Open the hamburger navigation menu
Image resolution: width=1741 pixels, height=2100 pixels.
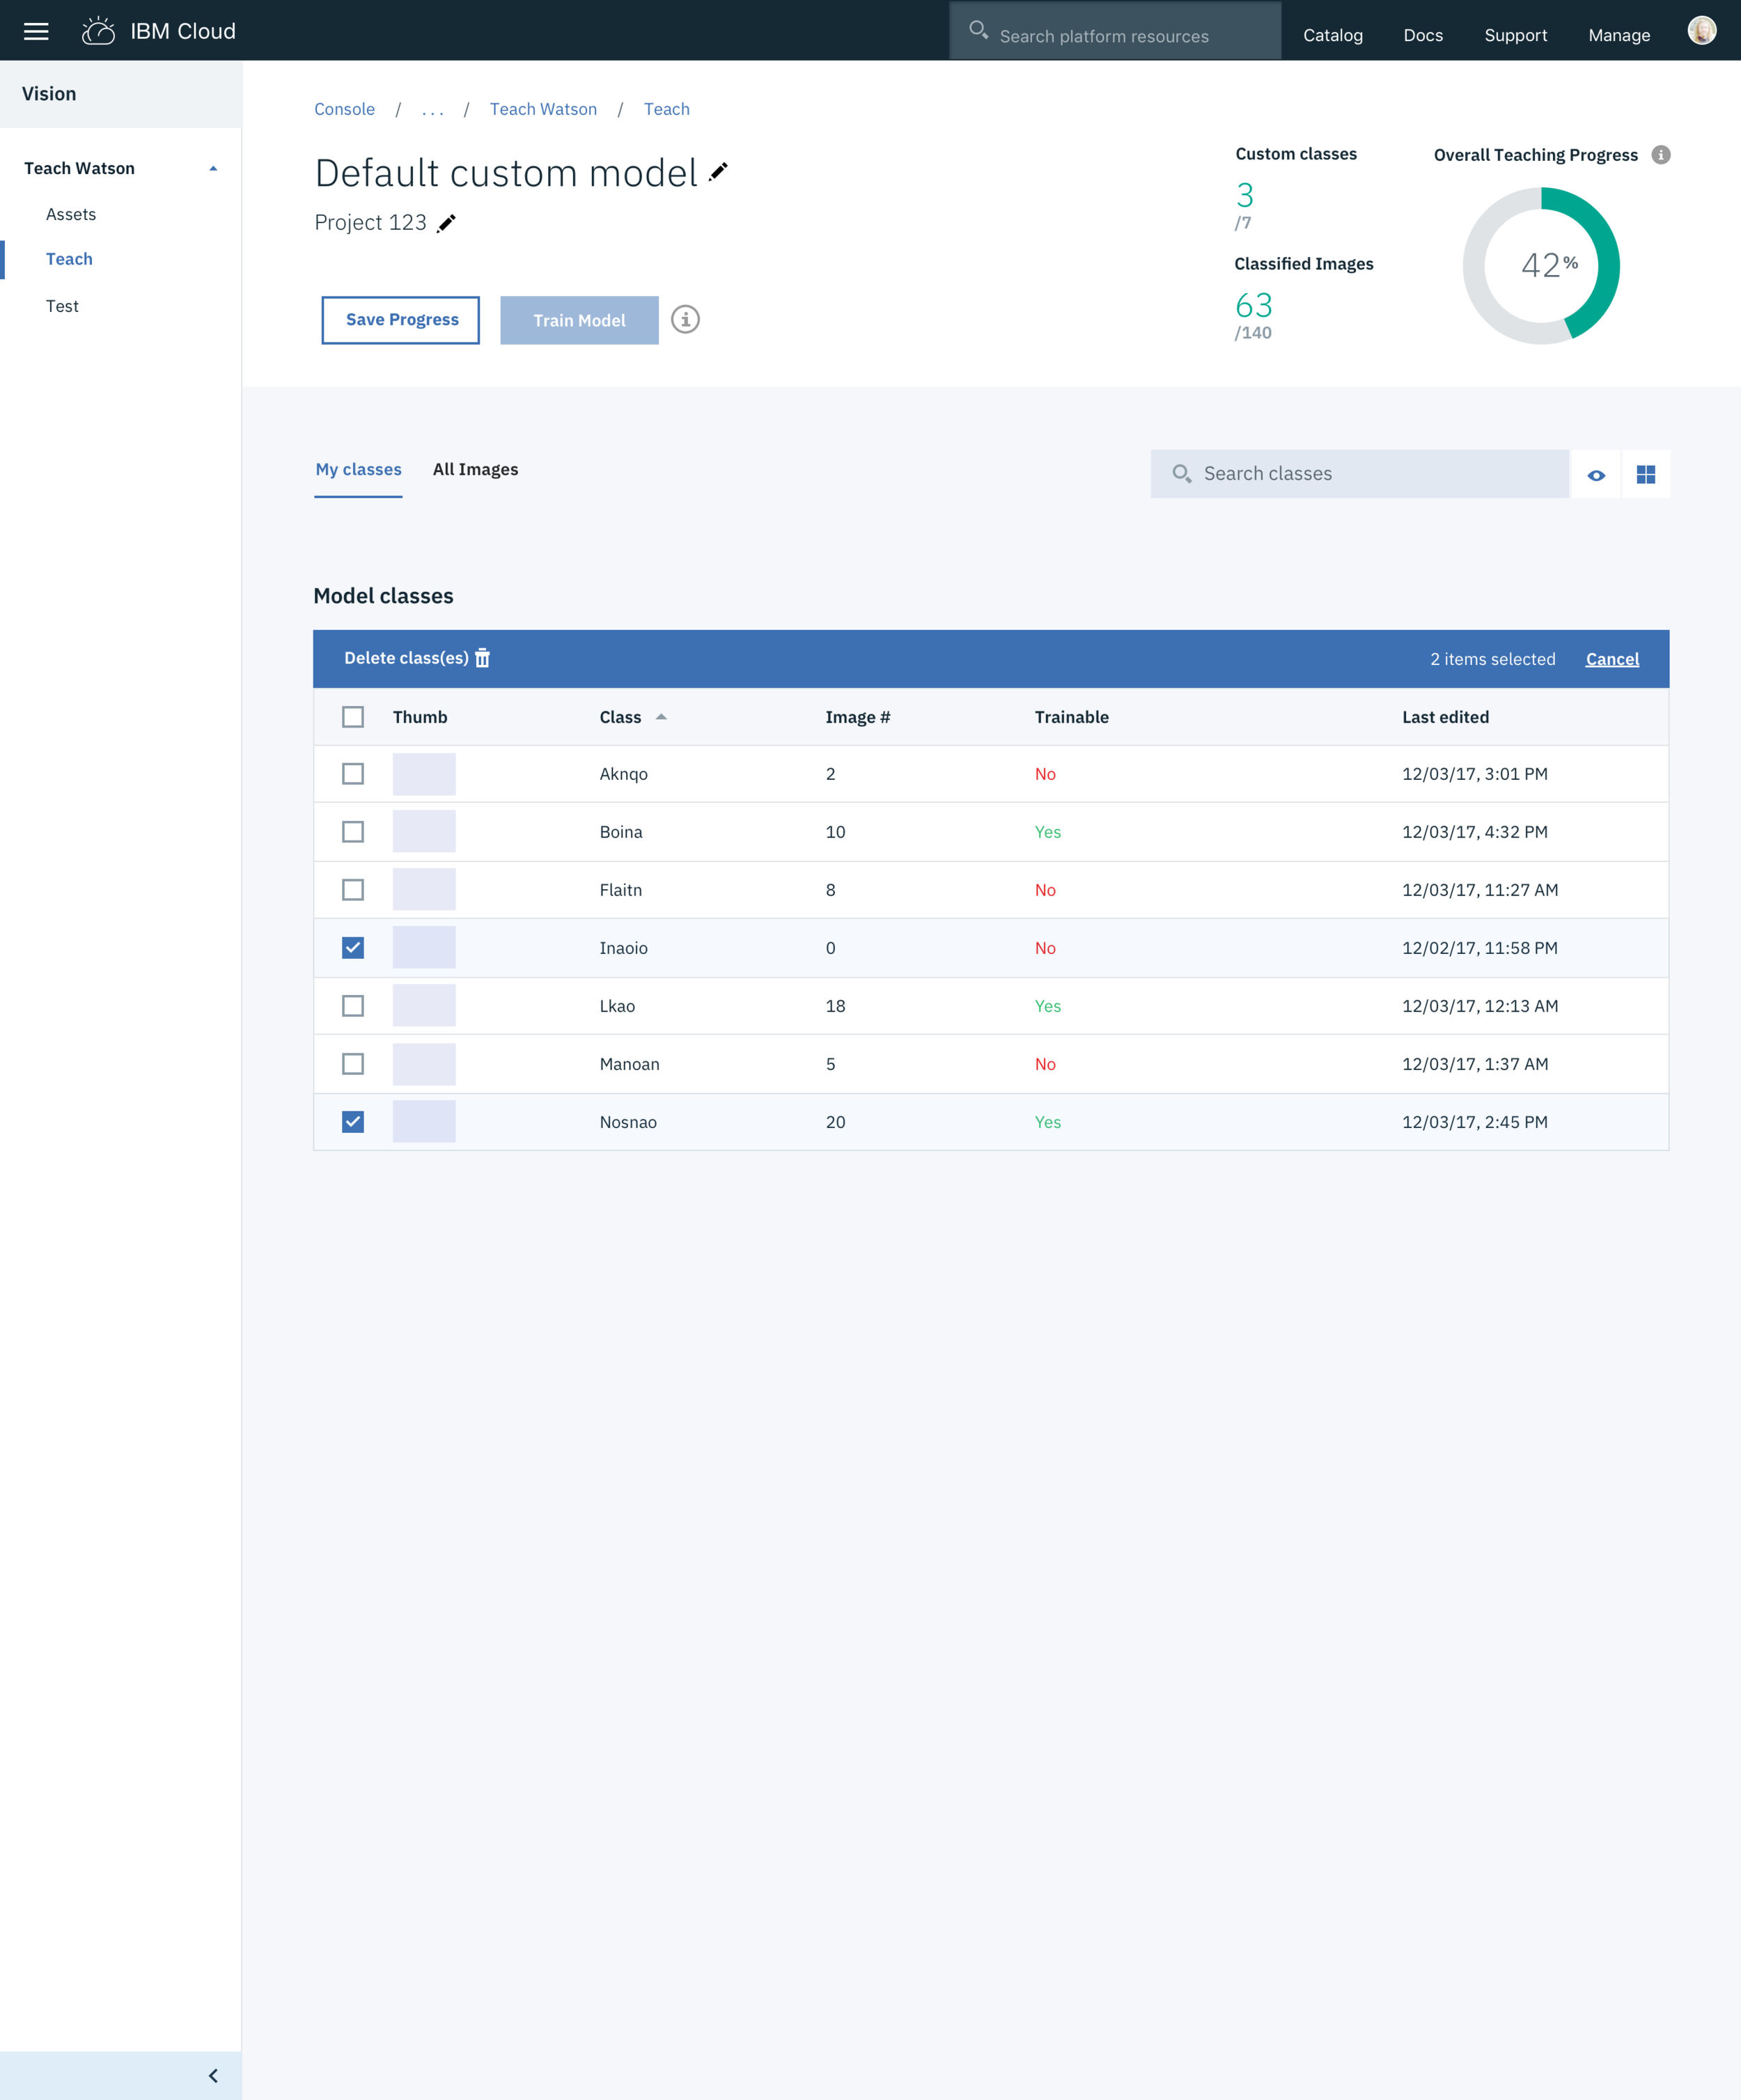tap(36, 31)
